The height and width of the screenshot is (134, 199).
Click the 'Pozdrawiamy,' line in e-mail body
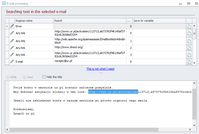coord(24,109)
